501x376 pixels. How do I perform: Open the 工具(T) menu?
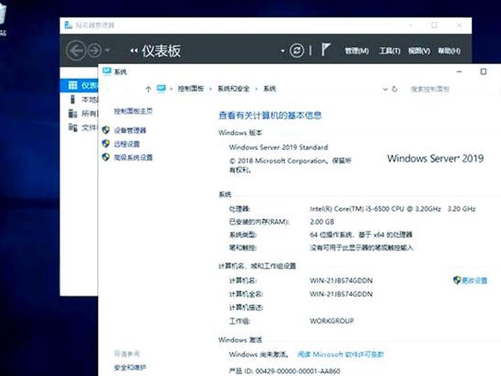390,51
